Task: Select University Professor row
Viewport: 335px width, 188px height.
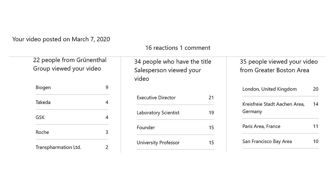Action: coord(175,142)
